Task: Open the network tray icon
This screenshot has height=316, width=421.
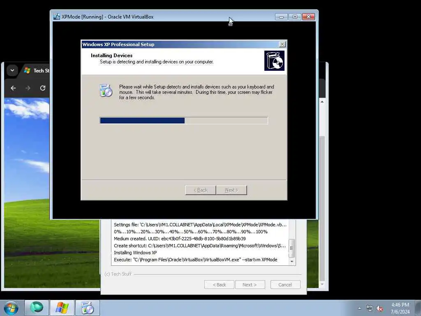Action: pos(370,309)
